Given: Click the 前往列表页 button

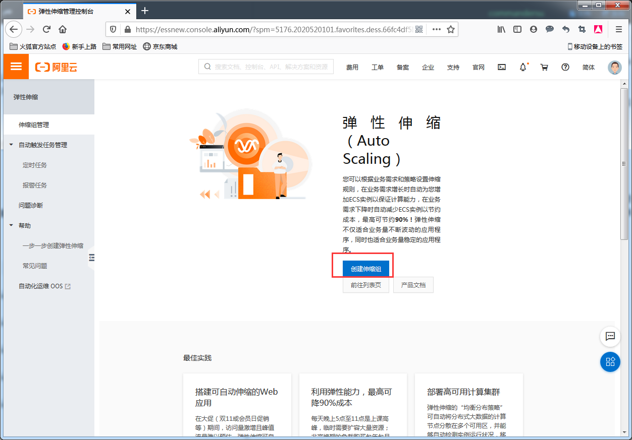Looking at the screenshot, I should 366,285.
